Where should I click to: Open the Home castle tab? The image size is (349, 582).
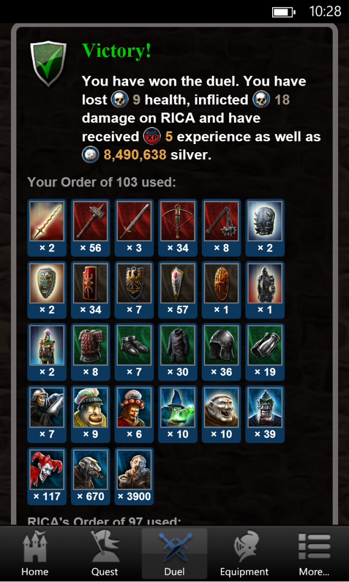(34, 553)
